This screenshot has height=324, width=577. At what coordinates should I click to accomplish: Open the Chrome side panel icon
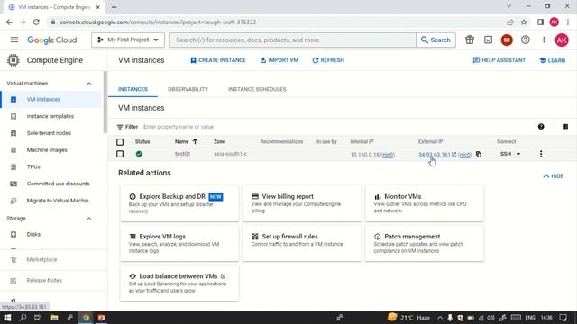[540, 22]
